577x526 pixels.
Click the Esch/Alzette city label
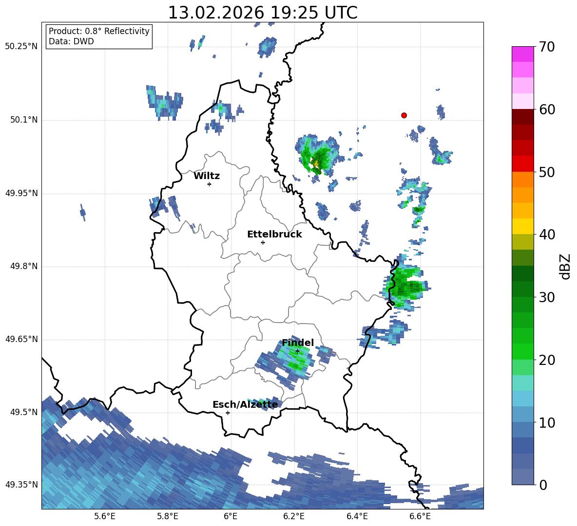[x=246, y=404]
